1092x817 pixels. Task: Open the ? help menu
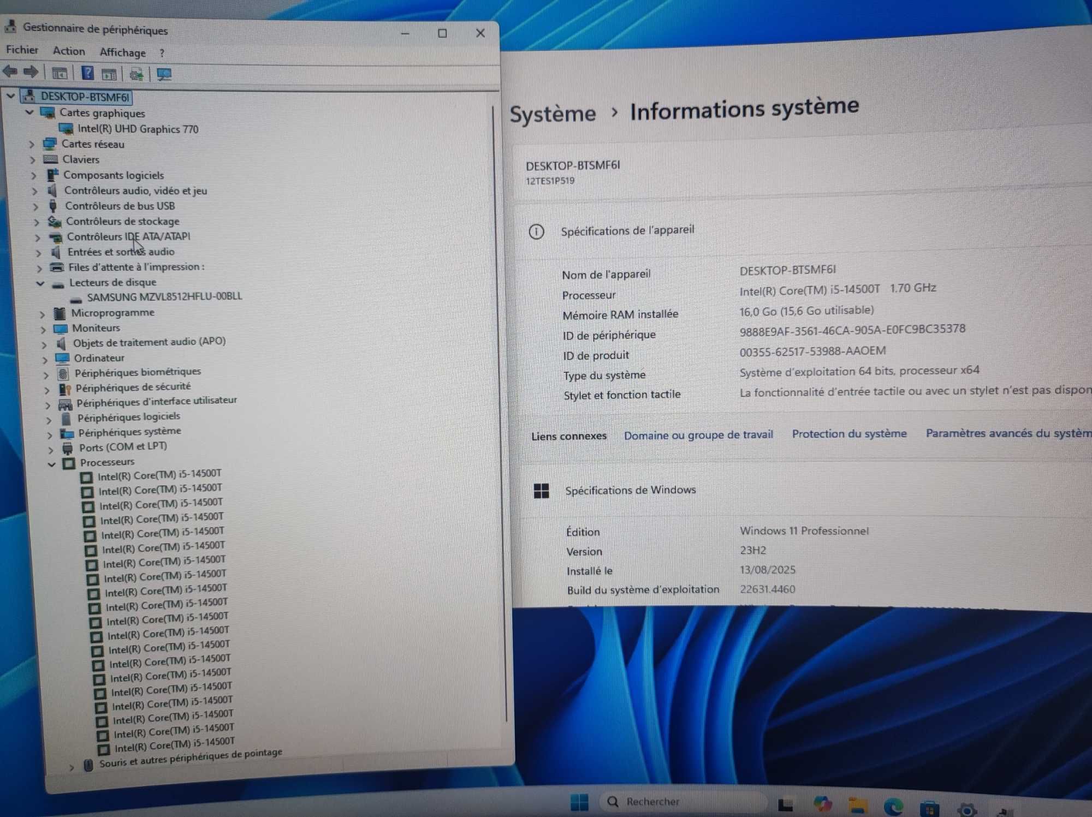pos(162,53)
